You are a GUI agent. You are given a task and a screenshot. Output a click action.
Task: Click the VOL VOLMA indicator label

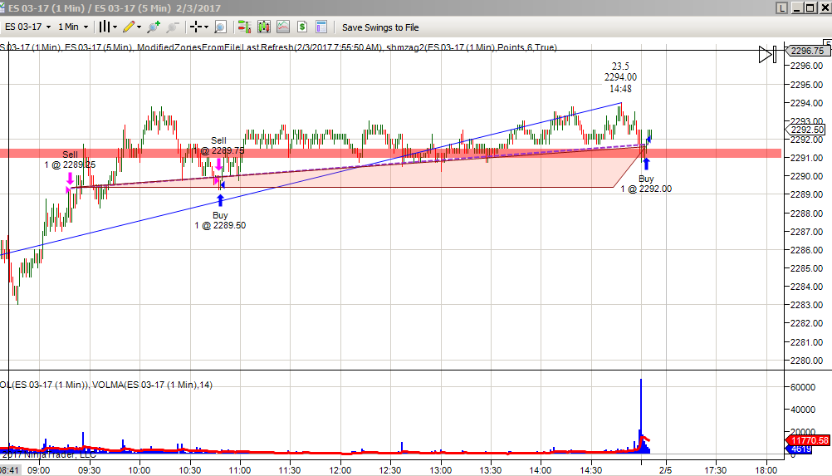pyautogui.click(x=106, y=385)
